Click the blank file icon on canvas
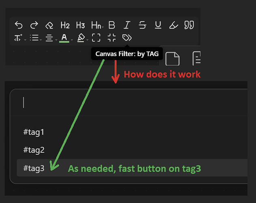 (173, 59)
